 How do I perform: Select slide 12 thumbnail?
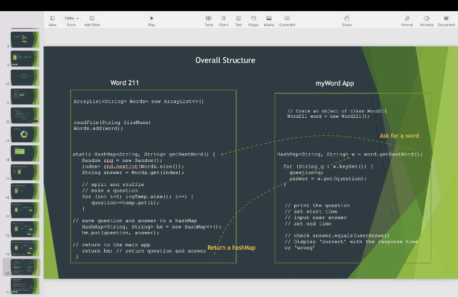coord(25,115)
